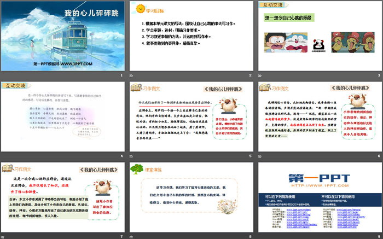383x239 pixels.
Task: Click the green tree icon beside 课堂演练
Action: [x=137, y=169]
